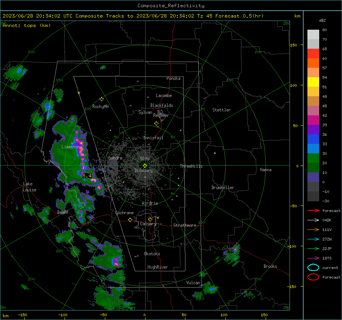Click the cyan 27ZW arrow legend icon
This screenshot has width=342, height=320.
pyautogui.click(x=313, y=239)
